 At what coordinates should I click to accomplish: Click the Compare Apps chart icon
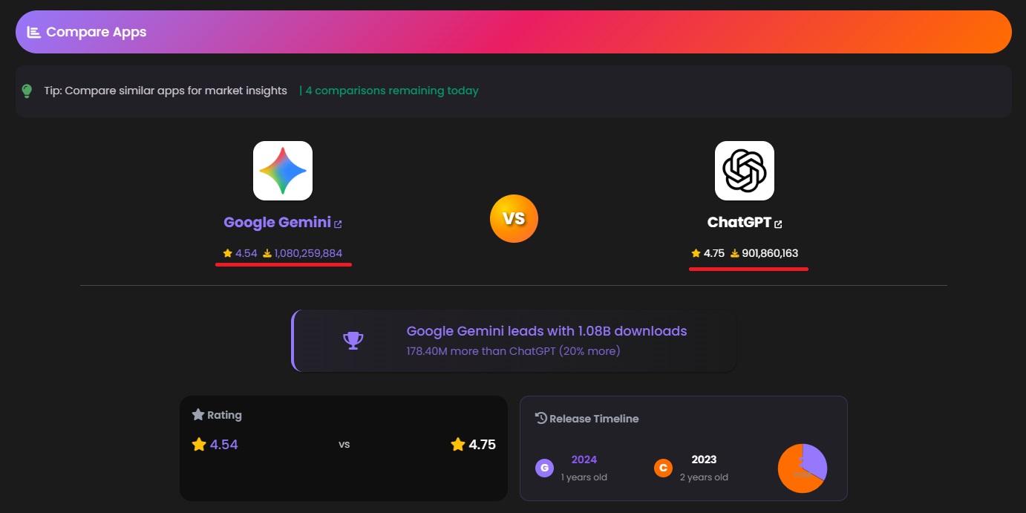click(33, 32)
